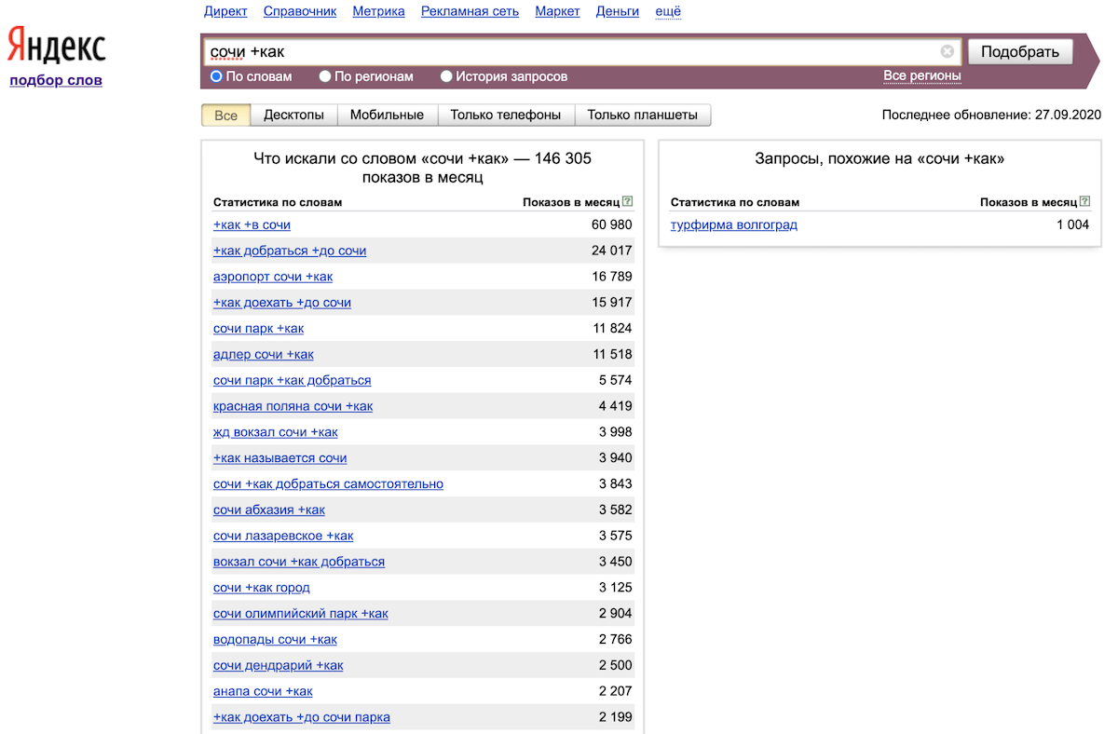Clear the search field with the X icon

(947, 52)
